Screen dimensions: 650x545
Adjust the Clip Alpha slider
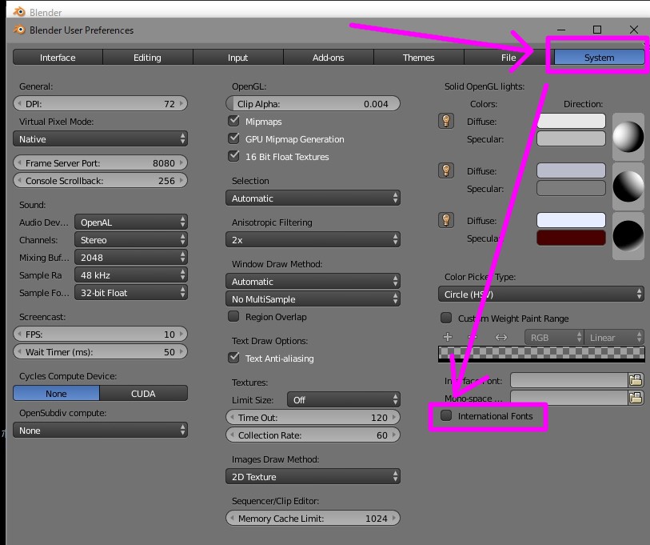[313, 103]
